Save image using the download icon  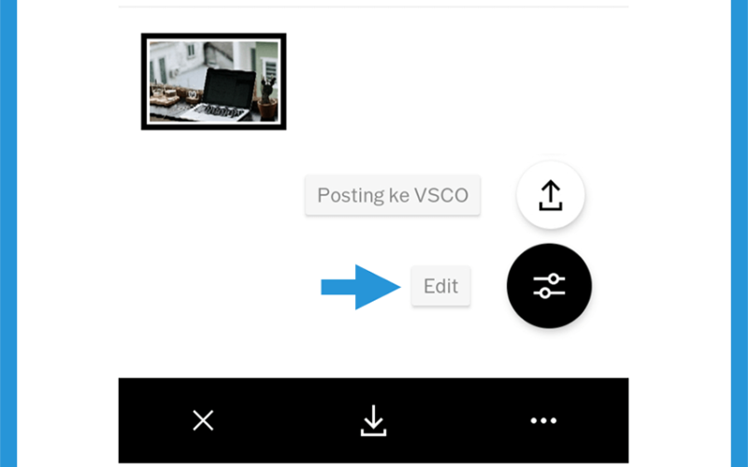[x=373, y=420]
